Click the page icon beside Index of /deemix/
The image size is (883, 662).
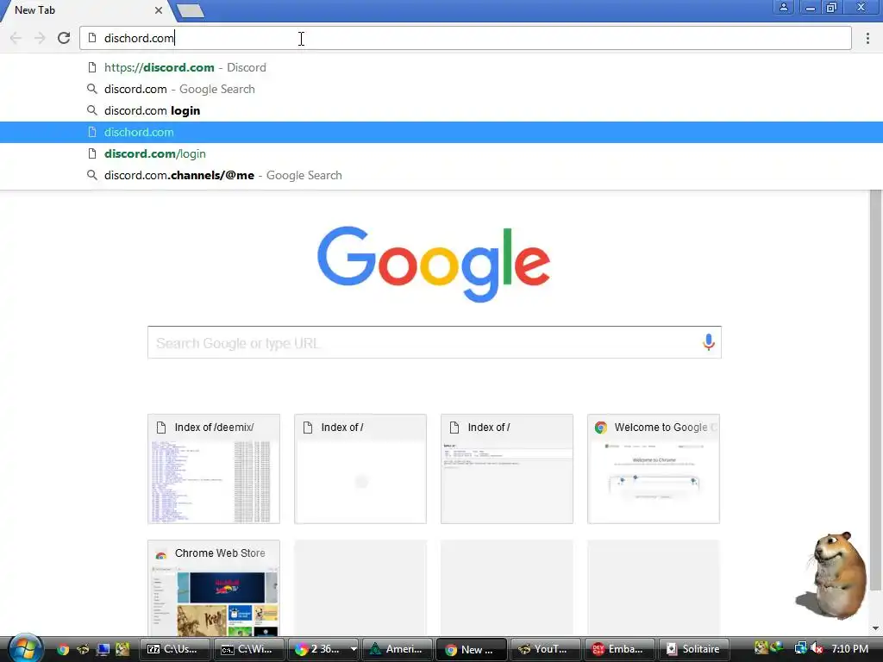(x=161, y=428)
